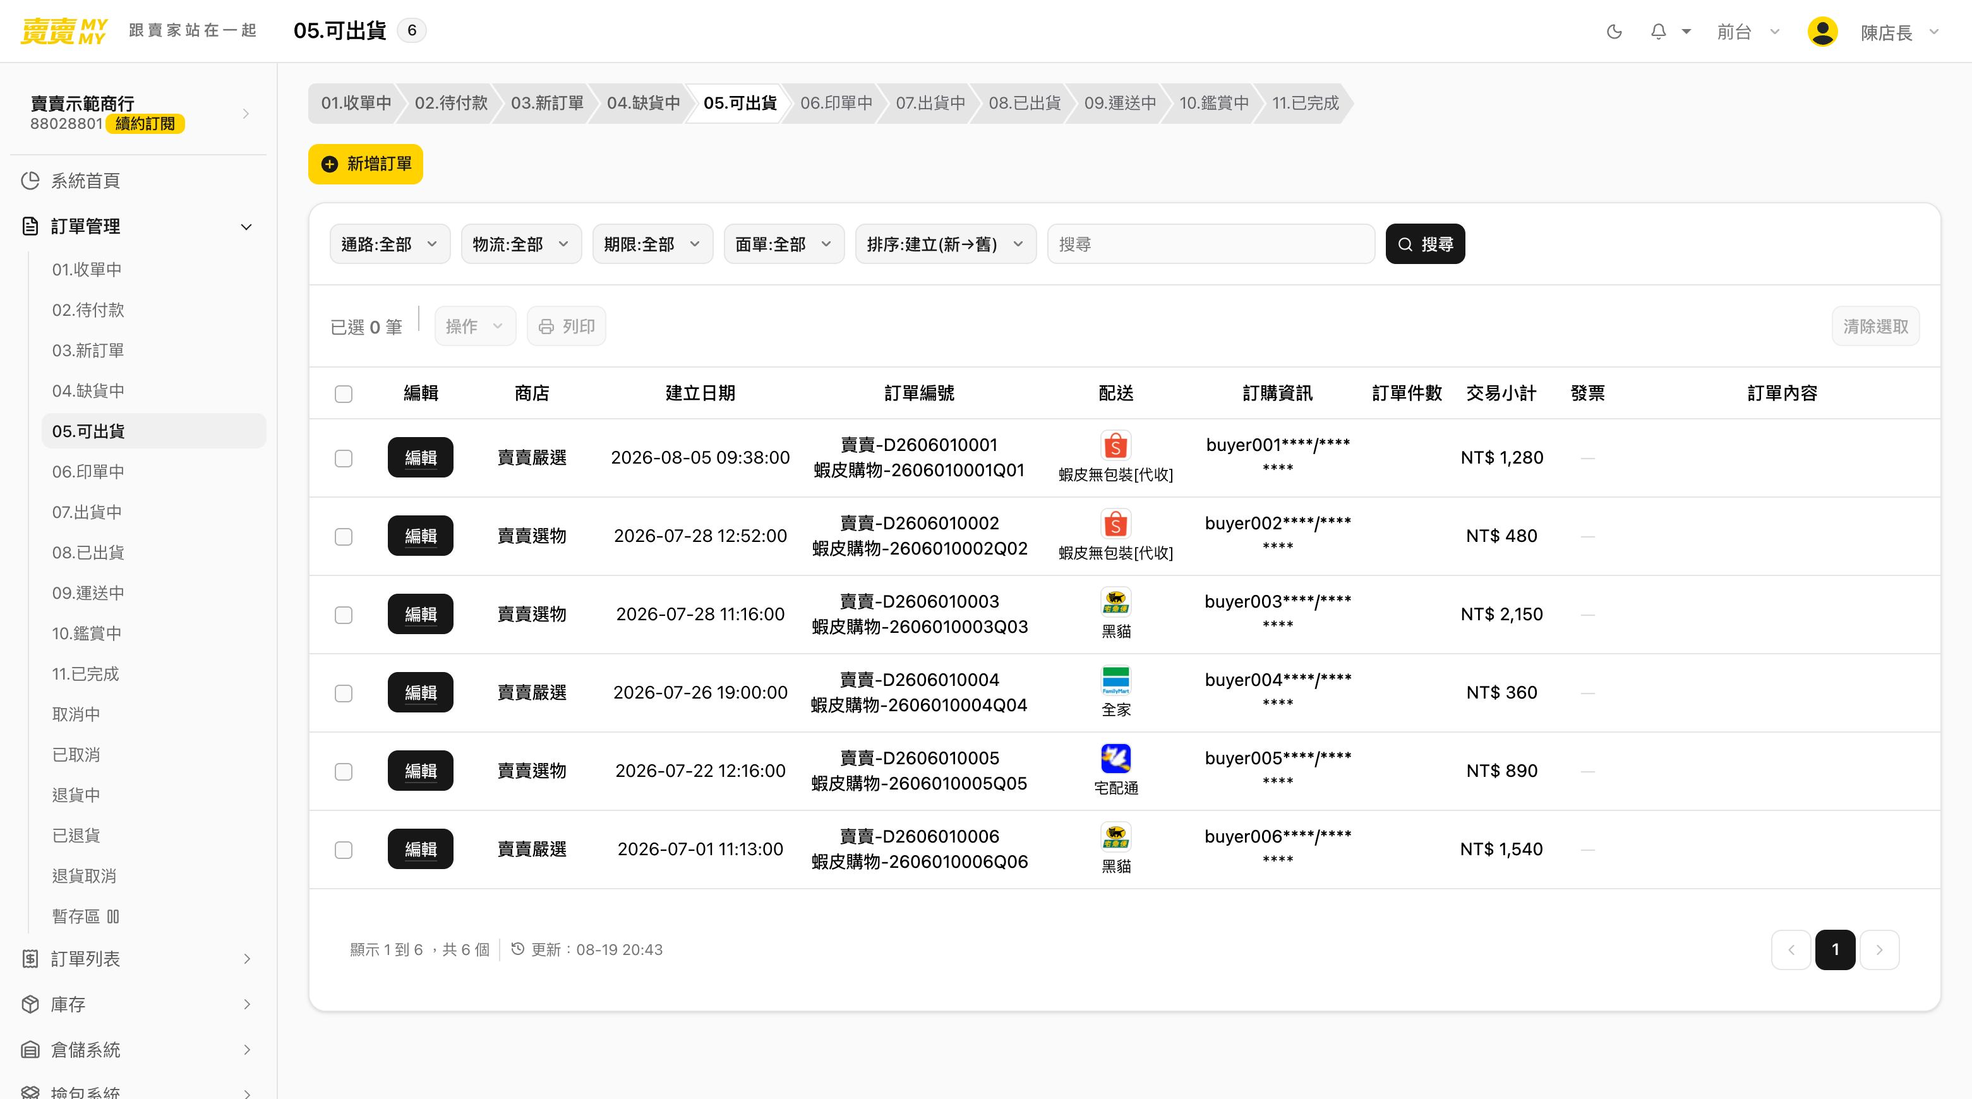This screenshot has height=1099, width=1972.
Task: Select checkbox for order D2606010004
Action: (x=344, y=693)
